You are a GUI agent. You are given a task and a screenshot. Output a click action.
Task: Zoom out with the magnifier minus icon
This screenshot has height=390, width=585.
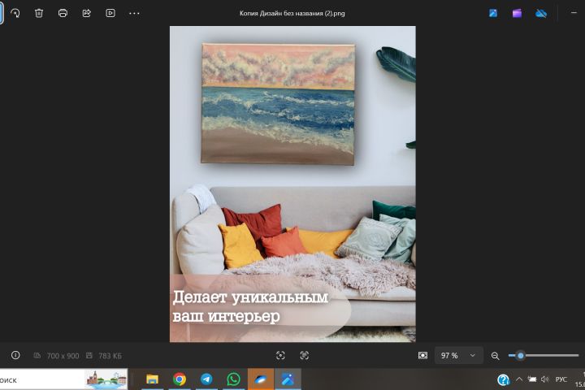495,356
